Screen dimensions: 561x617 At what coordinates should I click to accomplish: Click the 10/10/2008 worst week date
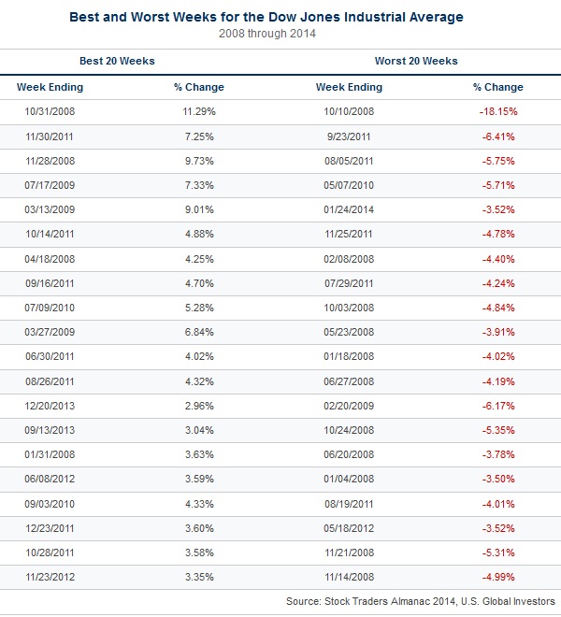point(349,111)
